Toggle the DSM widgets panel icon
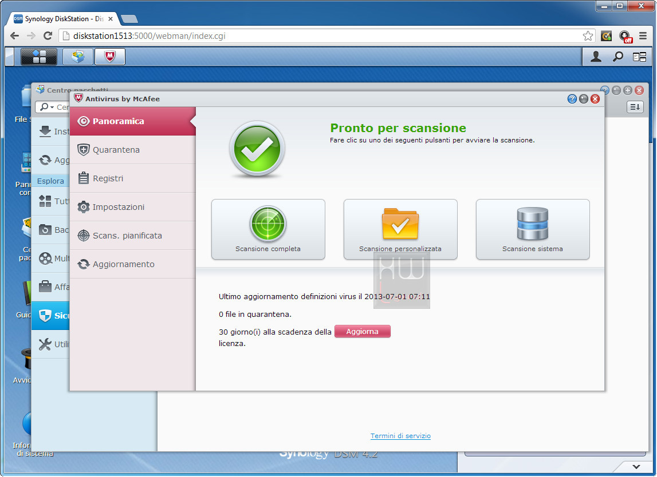Viewport: 657px width, 477px height. 639,57
